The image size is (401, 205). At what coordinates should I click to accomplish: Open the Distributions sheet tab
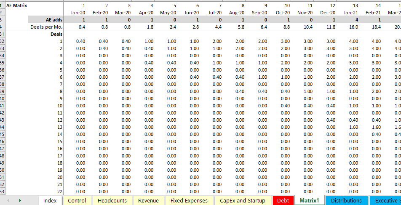(346, 201)
